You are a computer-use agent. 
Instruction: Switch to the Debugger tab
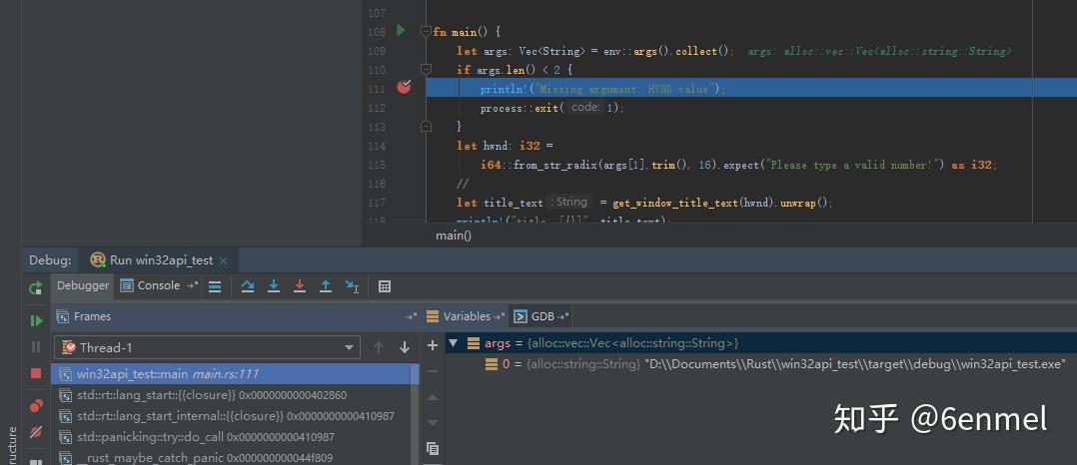click(82, 285)
